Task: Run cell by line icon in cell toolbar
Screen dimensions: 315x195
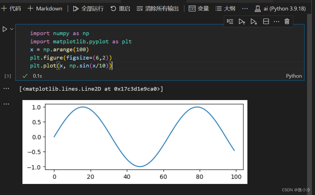Action: 230,22
